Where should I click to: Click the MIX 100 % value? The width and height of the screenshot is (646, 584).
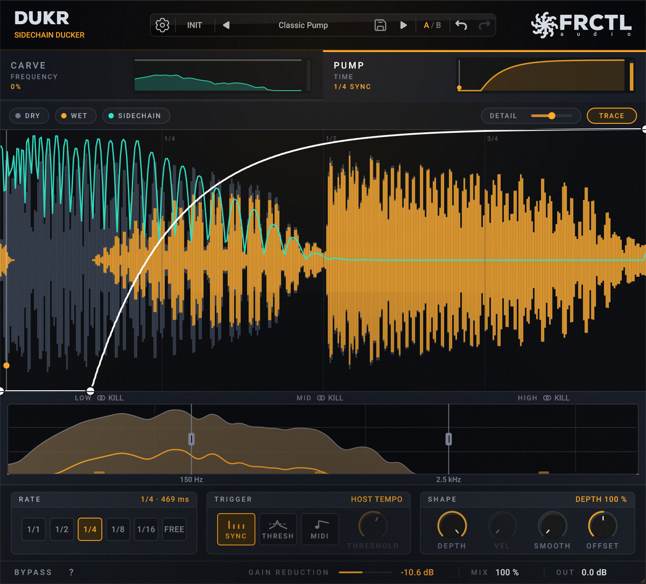(507, 572)
